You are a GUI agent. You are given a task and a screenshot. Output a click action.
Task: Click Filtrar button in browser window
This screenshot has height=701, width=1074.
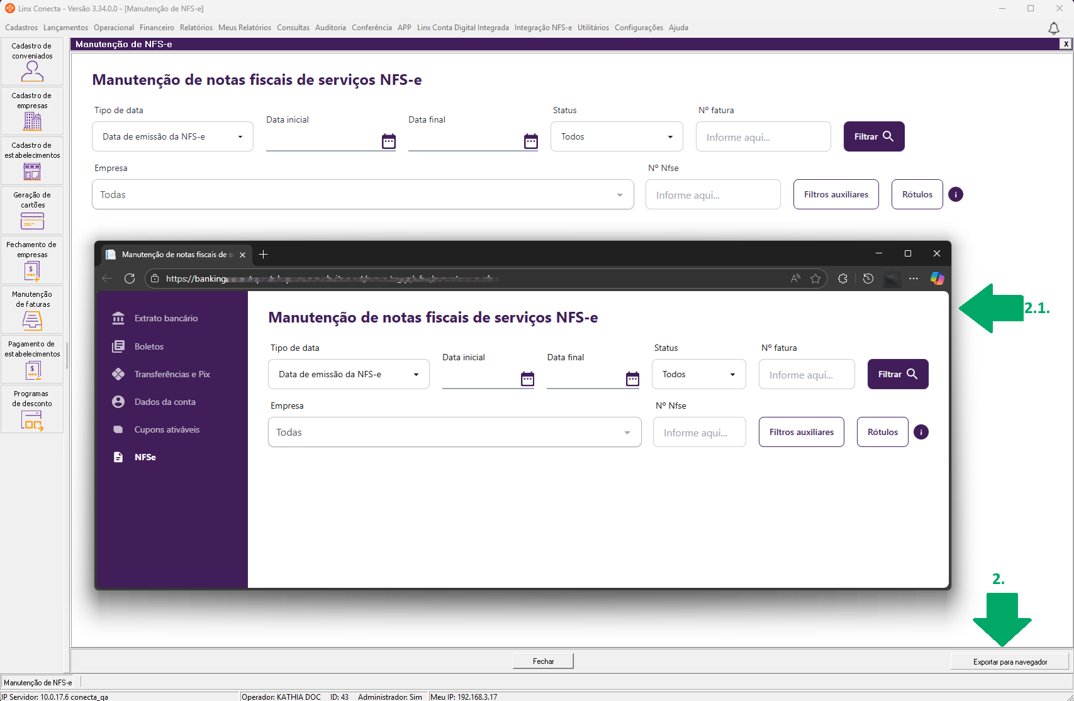click(x=898, y=374)
